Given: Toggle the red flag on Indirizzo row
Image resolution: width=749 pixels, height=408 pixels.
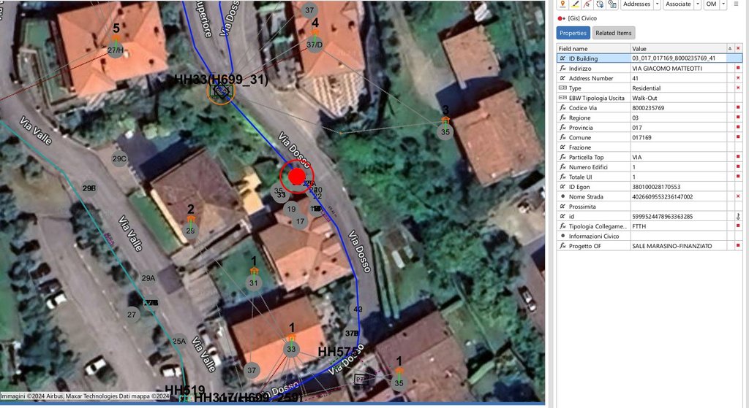Looking at the screenshot, I should click(738, 68).
